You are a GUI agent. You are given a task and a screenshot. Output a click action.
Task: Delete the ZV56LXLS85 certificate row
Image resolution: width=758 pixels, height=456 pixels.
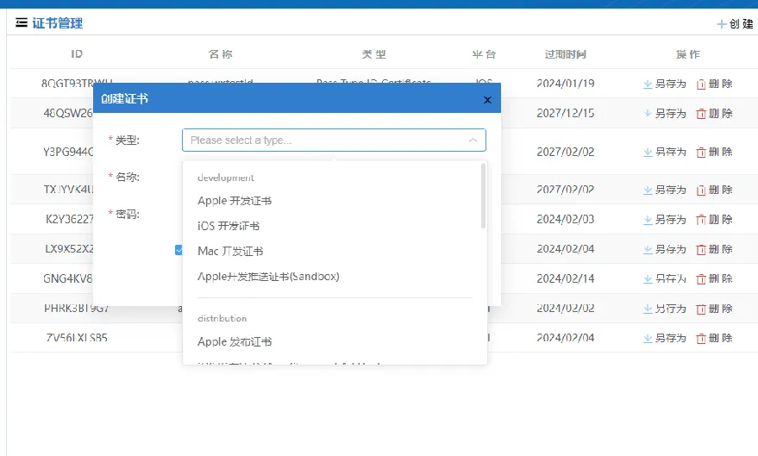[x=714, y=338]
